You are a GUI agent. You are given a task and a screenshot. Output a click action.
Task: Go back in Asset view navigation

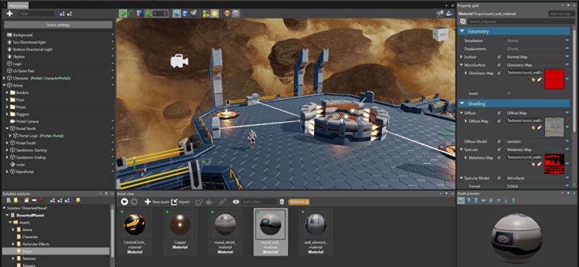(124, 201)
